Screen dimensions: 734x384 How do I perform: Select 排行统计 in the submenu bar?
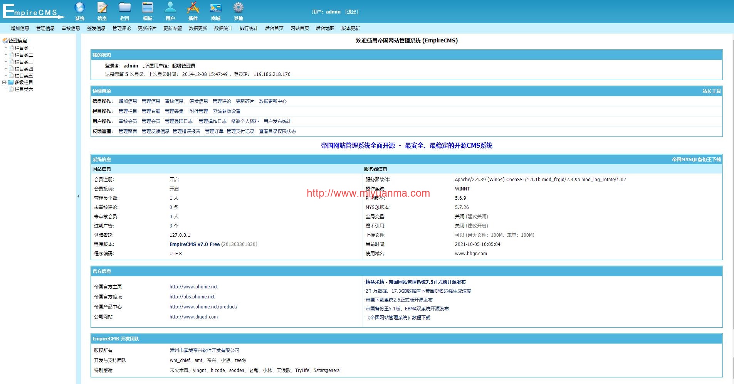tap(249, 29)
